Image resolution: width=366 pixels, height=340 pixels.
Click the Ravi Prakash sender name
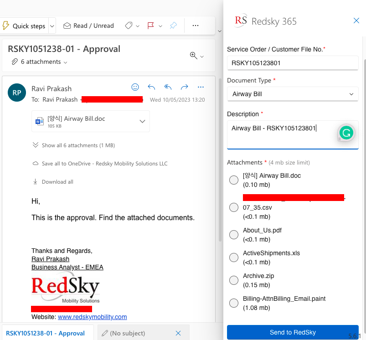point(52,89)
